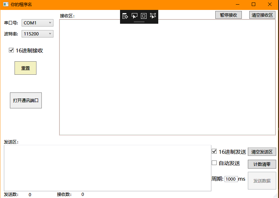279x198 pixels.
Task: Click inside the 发送区 text box
Action: 108,168
